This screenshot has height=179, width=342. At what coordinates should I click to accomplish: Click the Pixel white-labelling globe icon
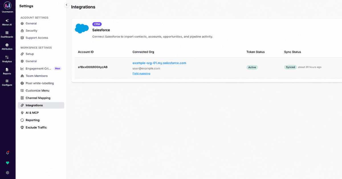pyautogui.click(x=22, y=83)
